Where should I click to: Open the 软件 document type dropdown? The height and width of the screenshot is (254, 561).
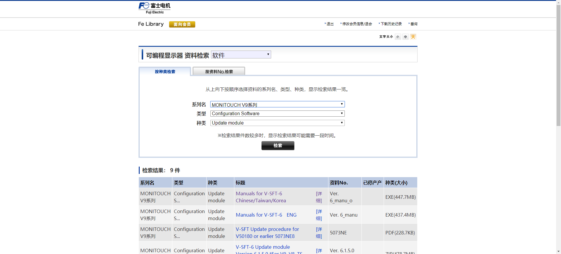[241, 55]
